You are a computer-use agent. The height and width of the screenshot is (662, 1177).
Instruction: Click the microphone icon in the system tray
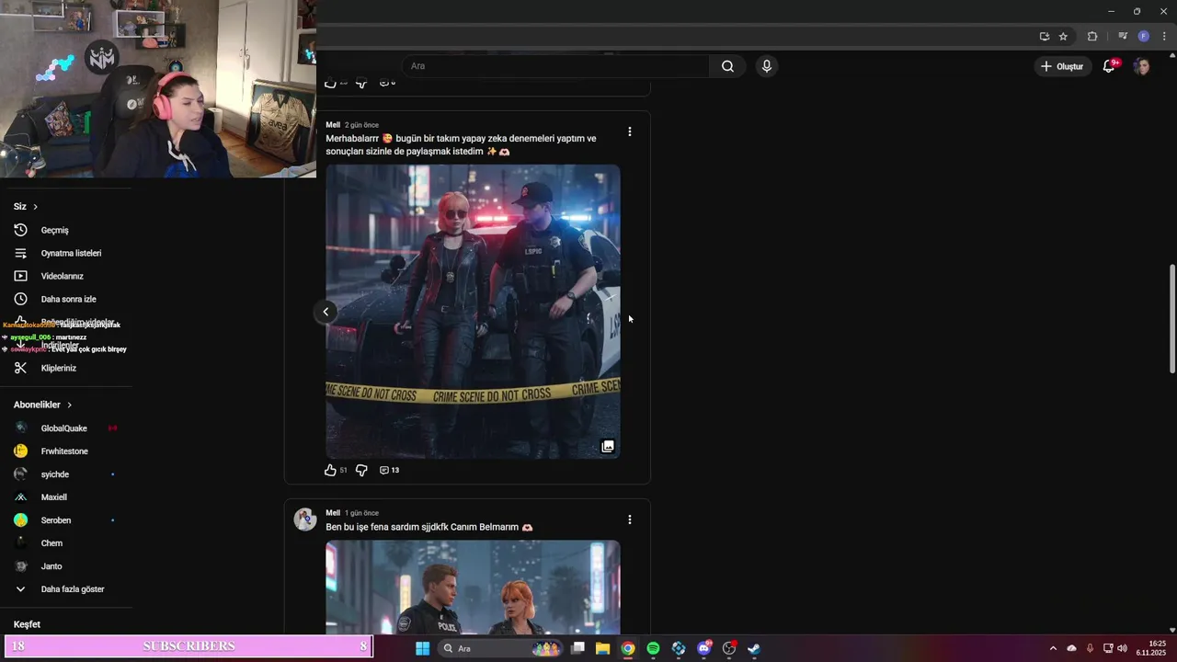click(x=1090, y=648)
